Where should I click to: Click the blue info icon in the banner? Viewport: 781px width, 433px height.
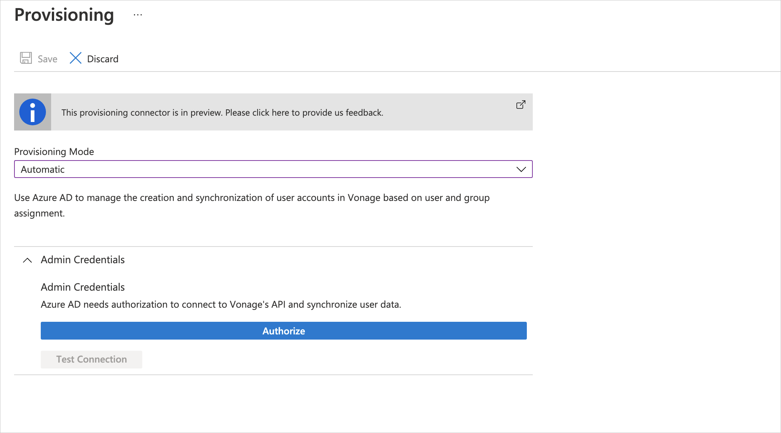pyautogui.click(x=33, y=112)
